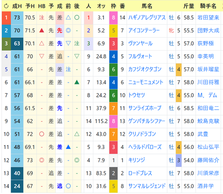Open horse アイコンテーラー link
Image resolution: width=223 pixels, height=194 pixels.
(x=144, y=31)
